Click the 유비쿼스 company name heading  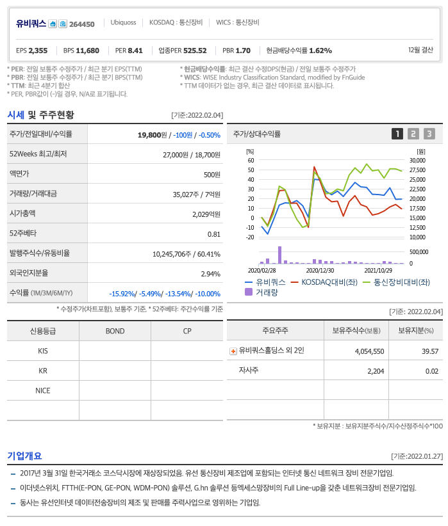31,24
